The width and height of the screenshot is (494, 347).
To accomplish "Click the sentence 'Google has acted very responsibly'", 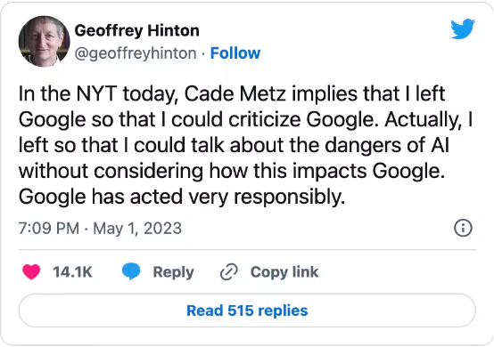I will (x=182, y=197).
